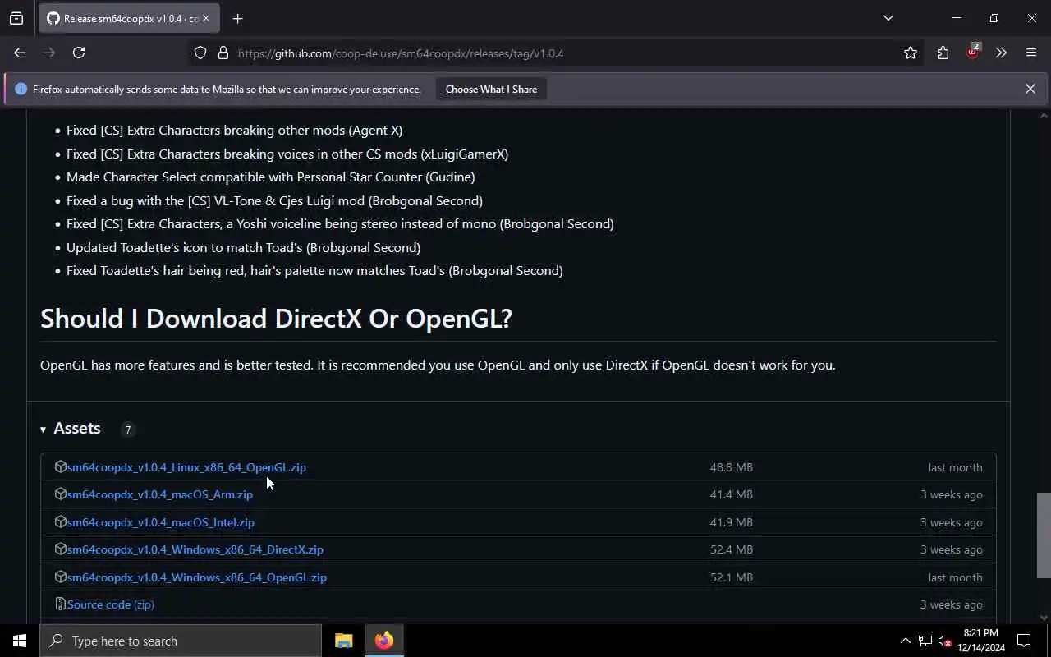1051x657 pixels.
Task: Open File Explorer from taskbar
Action: [343, 641]
